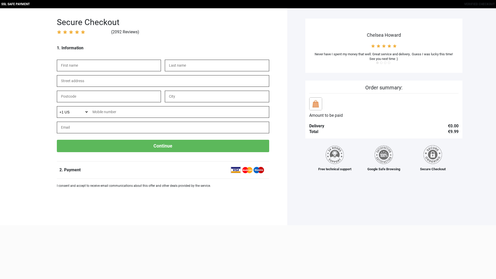Screen dimensions: 496x279
Task: Click the Street address field
Action: [163, 81]
